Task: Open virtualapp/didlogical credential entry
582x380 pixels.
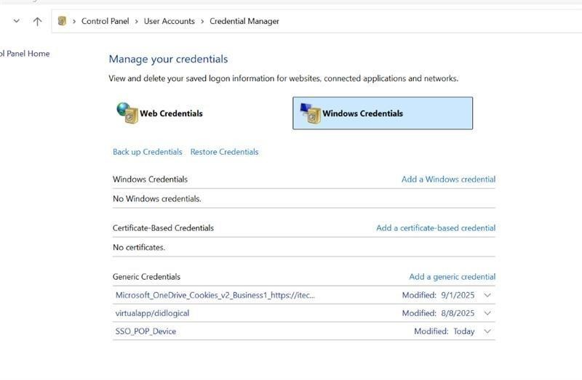Action: click(152, 313)
